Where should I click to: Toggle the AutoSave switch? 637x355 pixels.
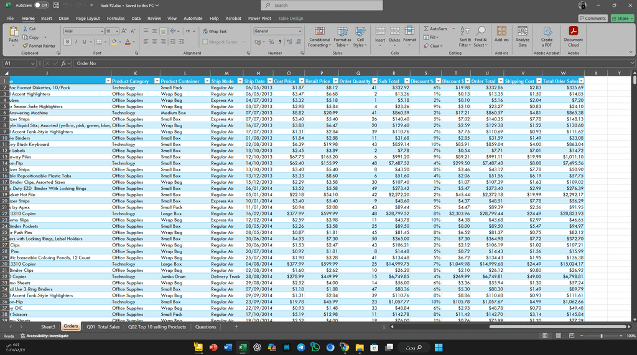42,5
